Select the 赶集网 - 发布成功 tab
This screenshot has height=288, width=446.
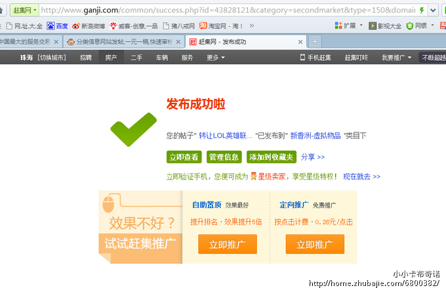246,42
